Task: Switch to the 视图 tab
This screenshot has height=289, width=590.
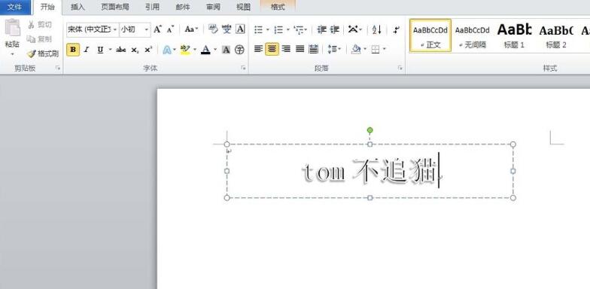Action: pos(244,8)
